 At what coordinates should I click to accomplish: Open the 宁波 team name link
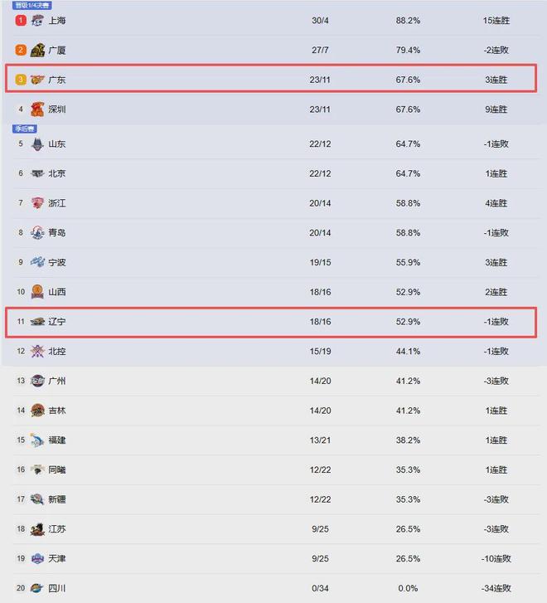point(57,263)
